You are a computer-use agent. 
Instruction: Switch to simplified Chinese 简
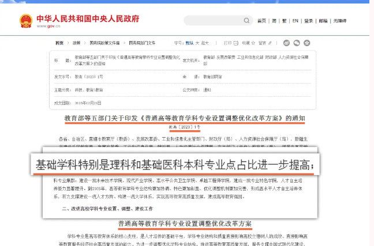274,21
